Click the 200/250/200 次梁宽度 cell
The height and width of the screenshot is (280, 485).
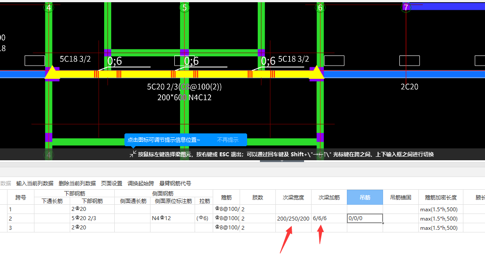293,218
